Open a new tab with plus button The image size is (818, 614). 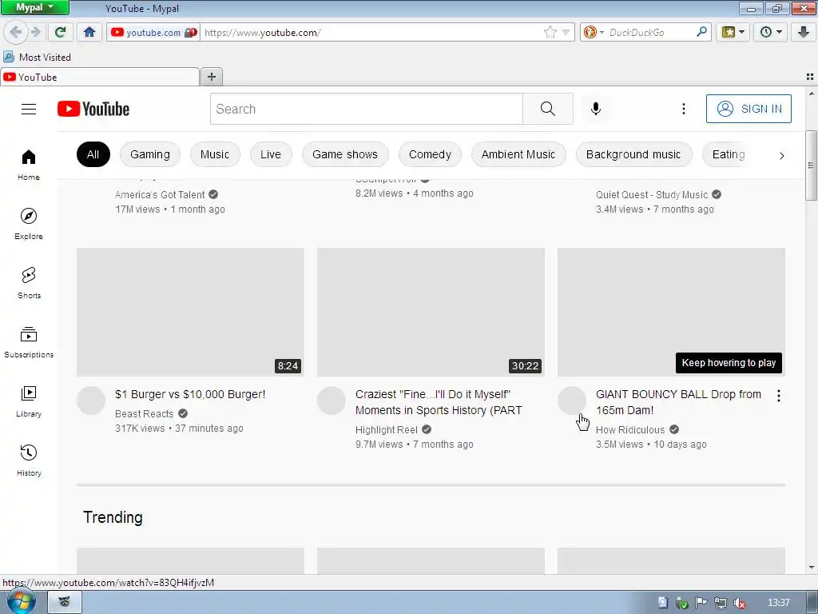tap(211, 77)
